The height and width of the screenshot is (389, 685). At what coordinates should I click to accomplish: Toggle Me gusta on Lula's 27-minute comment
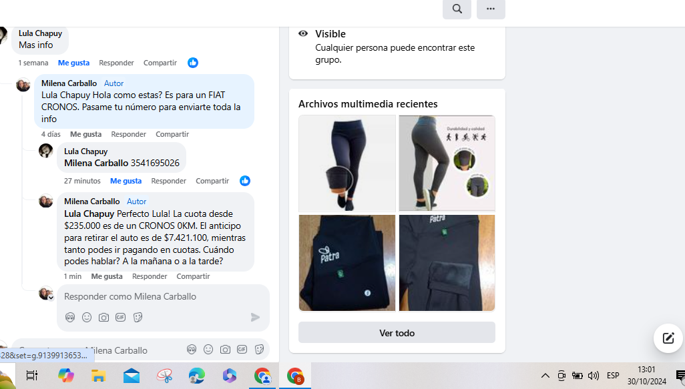pyautogui.click(x=126, y=181)
